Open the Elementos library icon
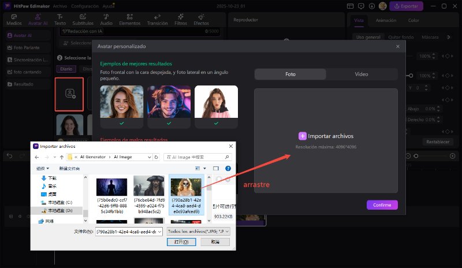 (x=129, y=20)
